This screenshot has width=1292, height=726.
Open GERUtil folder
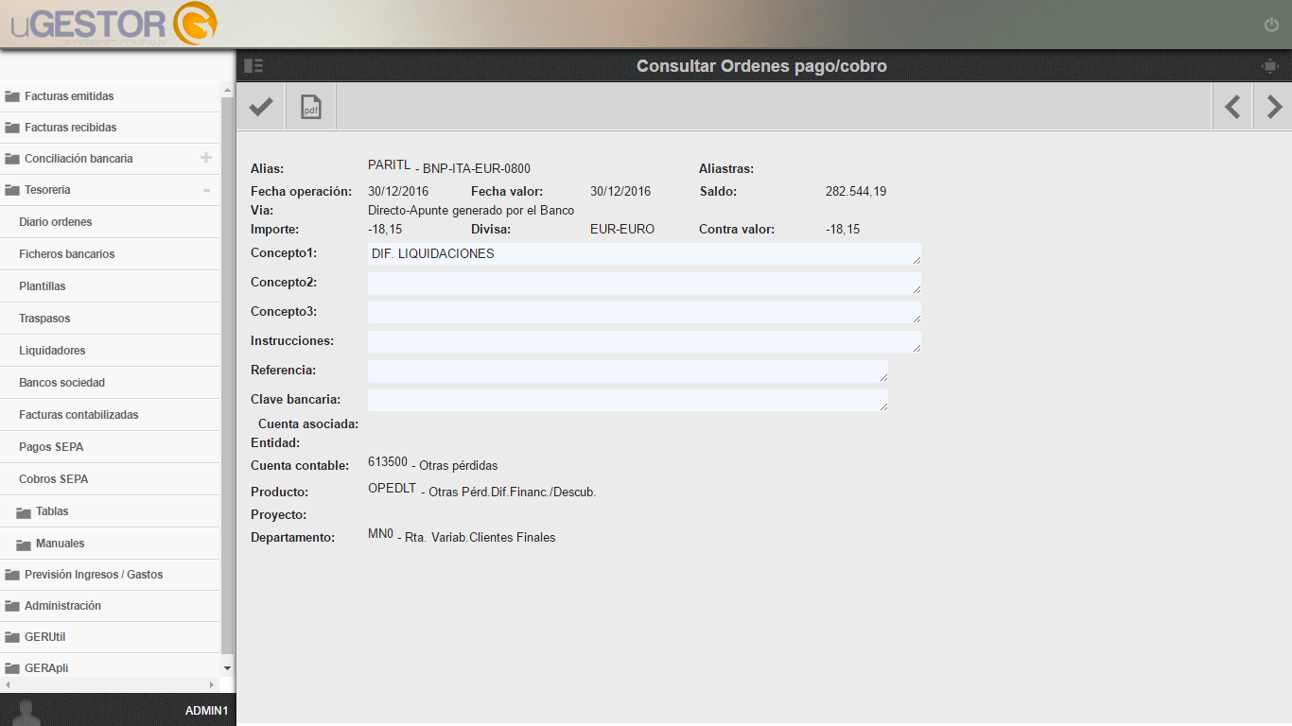111,637
